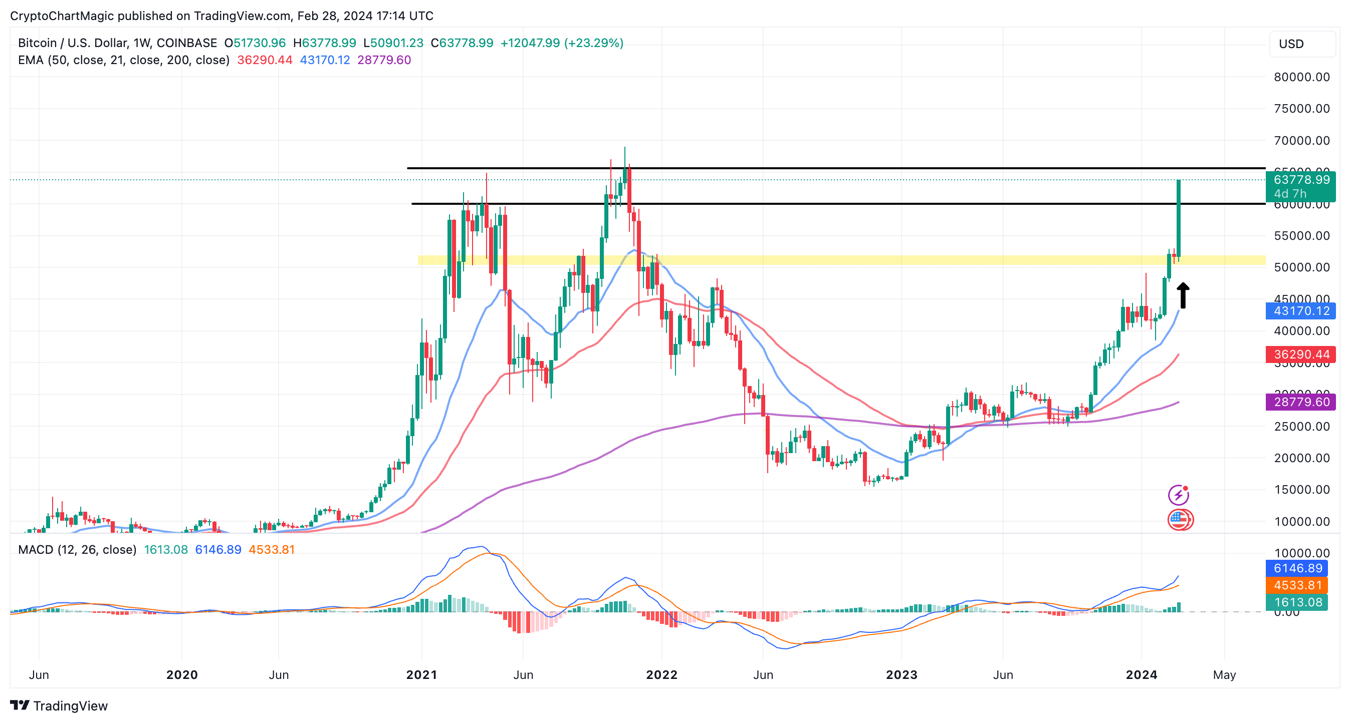Screen dimensions: 1350x723
Task: Click the green histogram axis tag 1613.08
Action: coord(1296,603)
